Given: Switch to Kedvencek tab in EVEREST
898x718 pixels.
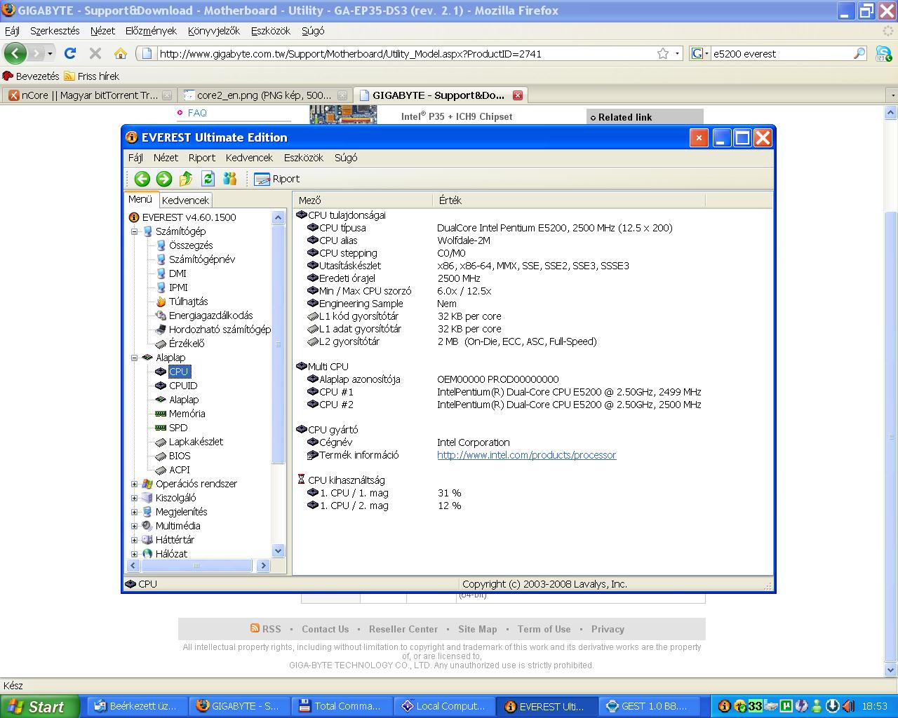Looking at the screenshot, I should pos(185,201).
